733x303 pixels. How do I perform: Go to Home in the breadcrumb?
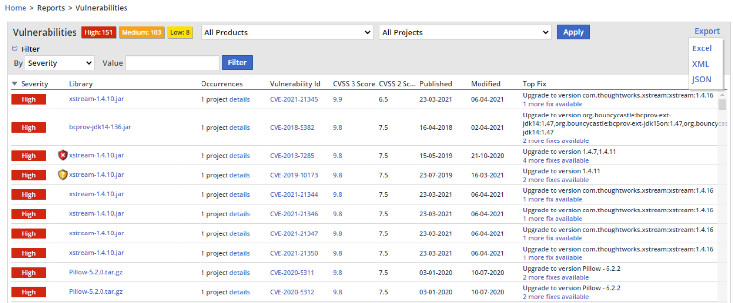pos(16,8)
